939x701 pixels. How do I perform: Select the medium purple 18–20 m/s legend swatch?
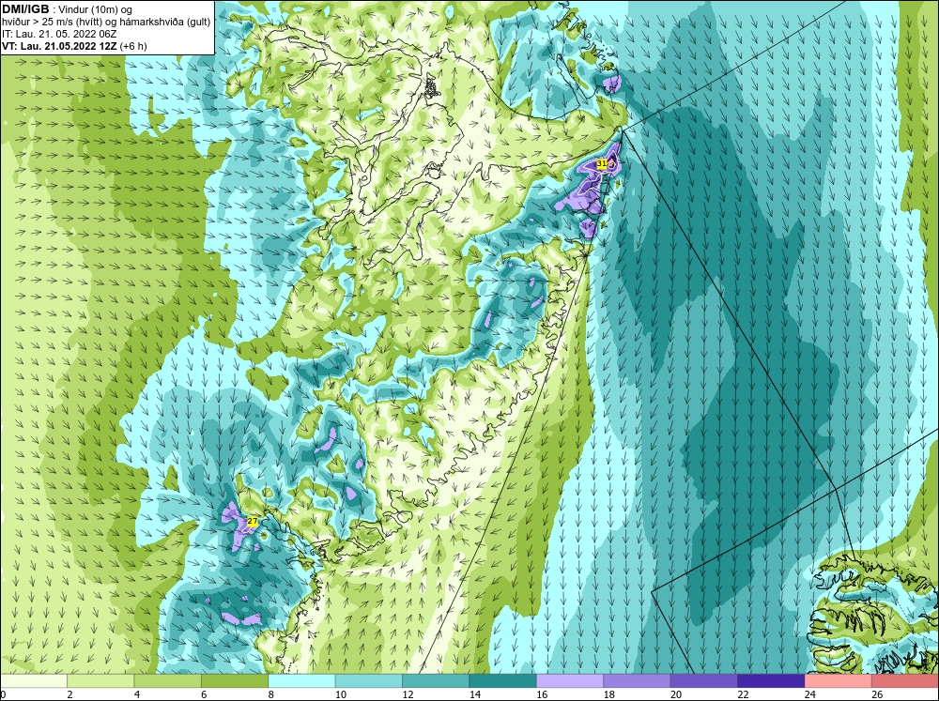[x=638, y=680]
